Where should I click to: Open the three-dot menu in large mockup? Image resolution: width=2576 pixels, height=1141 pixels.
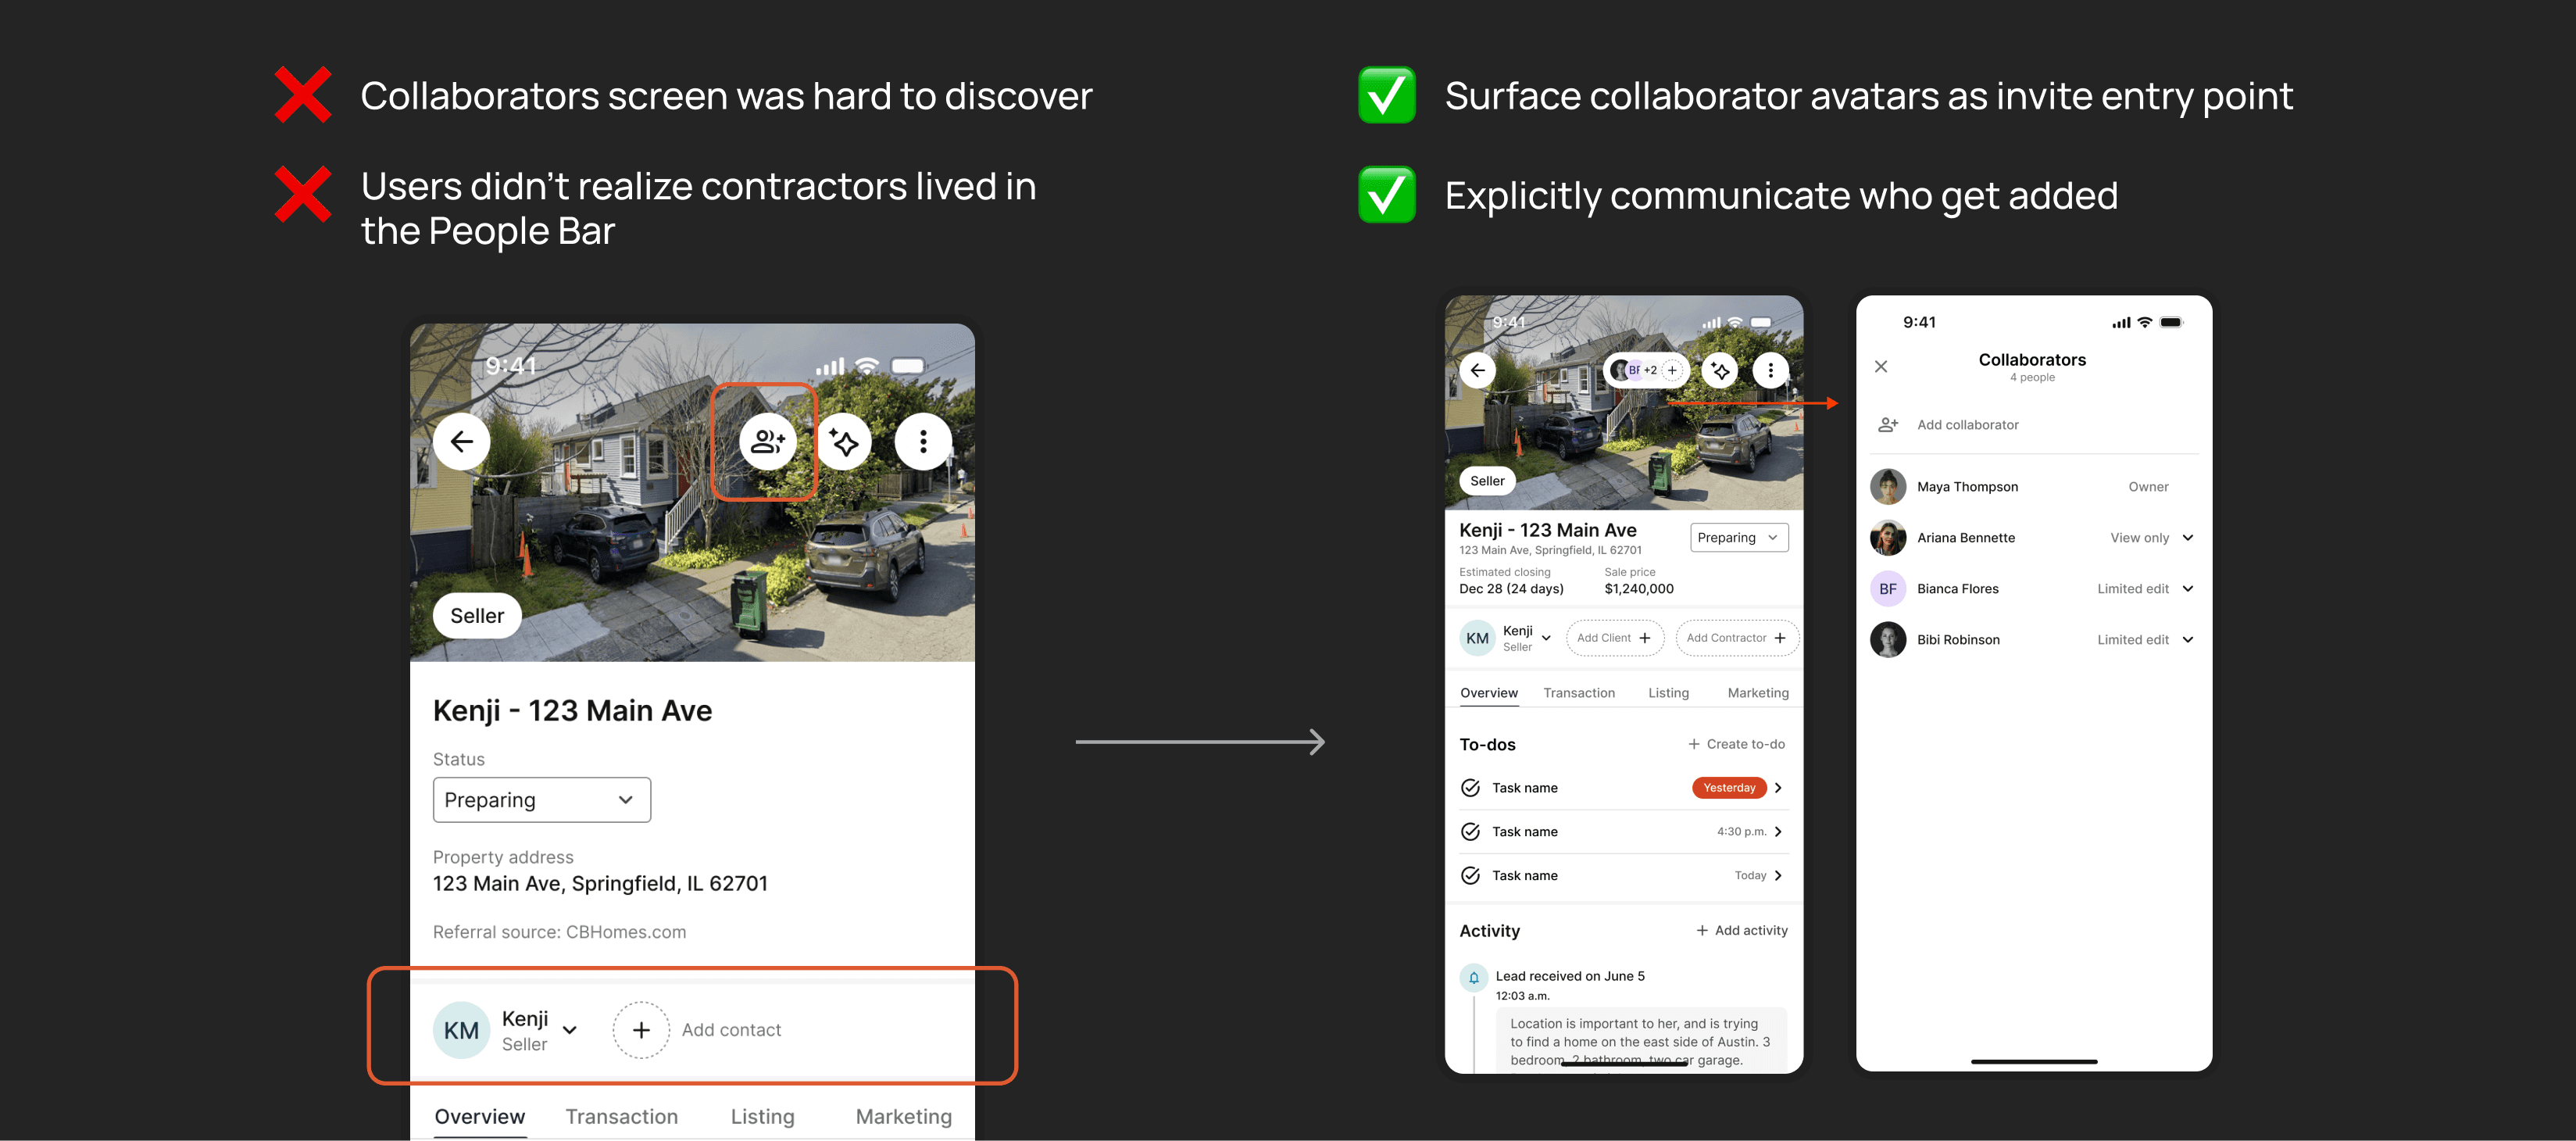[x=922, y=441]
